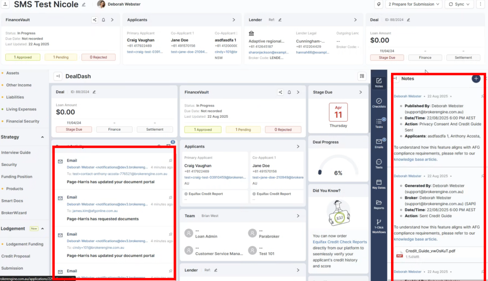Open Smart Docs in left menu
Viewport: 488px width, 281px height.
click(12, 201)
